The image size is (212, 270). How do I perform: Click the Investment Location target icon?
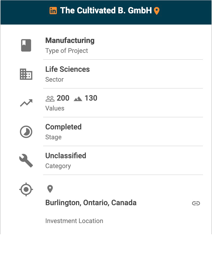pyautogui.click(x=26, y=190)
